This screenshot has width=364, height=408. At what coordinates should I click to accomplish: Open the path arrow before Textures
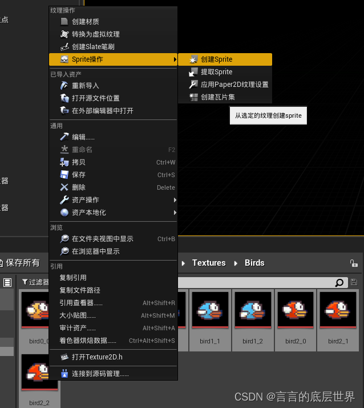coord(184,263)
